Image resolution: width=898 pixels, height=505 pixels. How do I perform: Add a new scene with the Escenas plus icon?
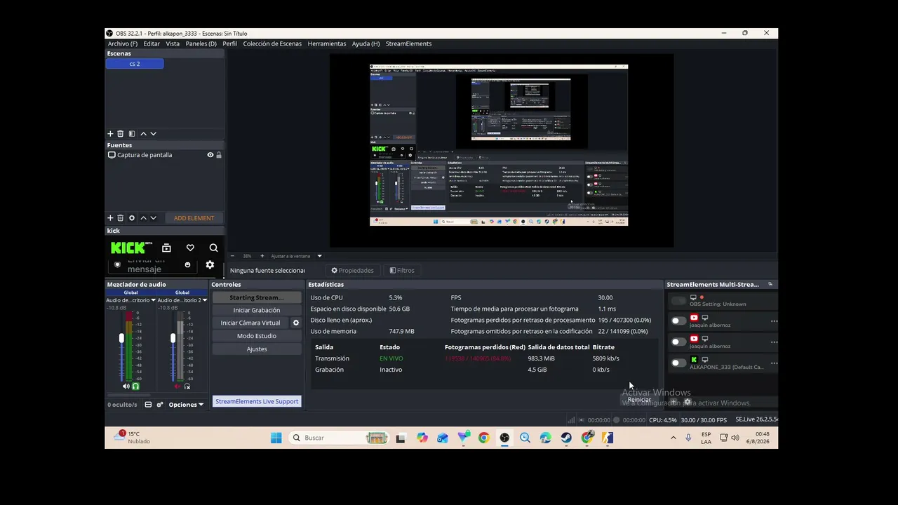pos(110,134)
